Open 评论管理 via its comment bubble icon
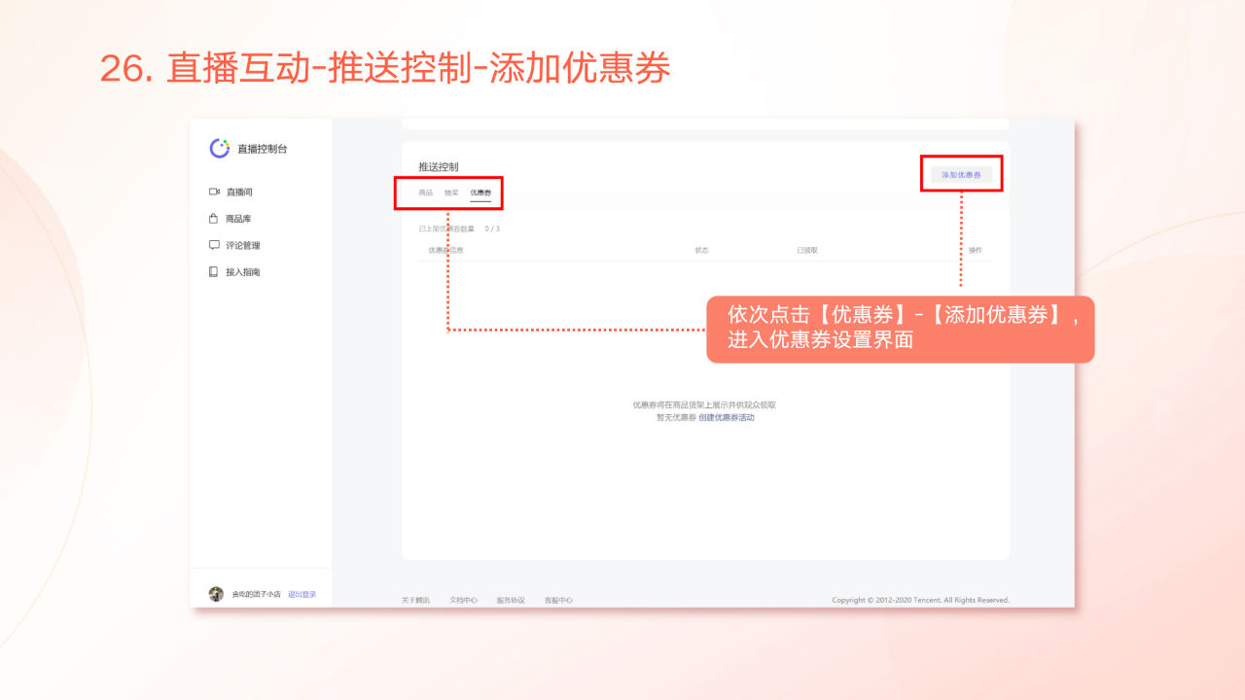 [214, 245]
